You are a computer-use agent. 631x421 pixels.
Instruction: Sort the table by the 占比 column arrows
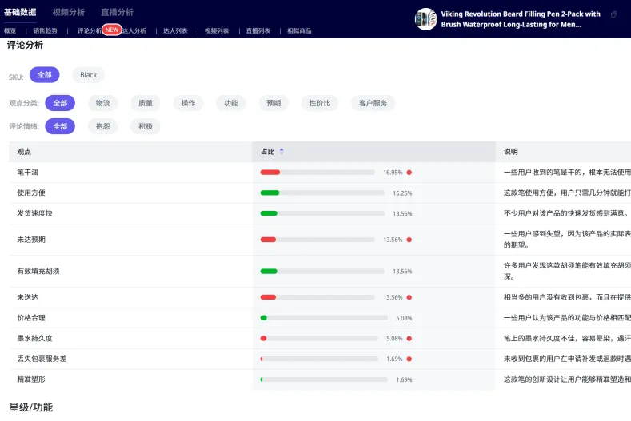coord(282,152)
